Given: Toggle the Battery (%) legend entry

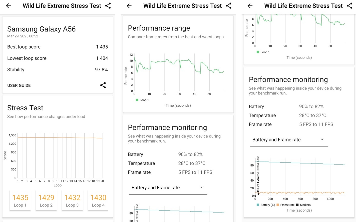Looking at the screenshot, I should (266, 205).
